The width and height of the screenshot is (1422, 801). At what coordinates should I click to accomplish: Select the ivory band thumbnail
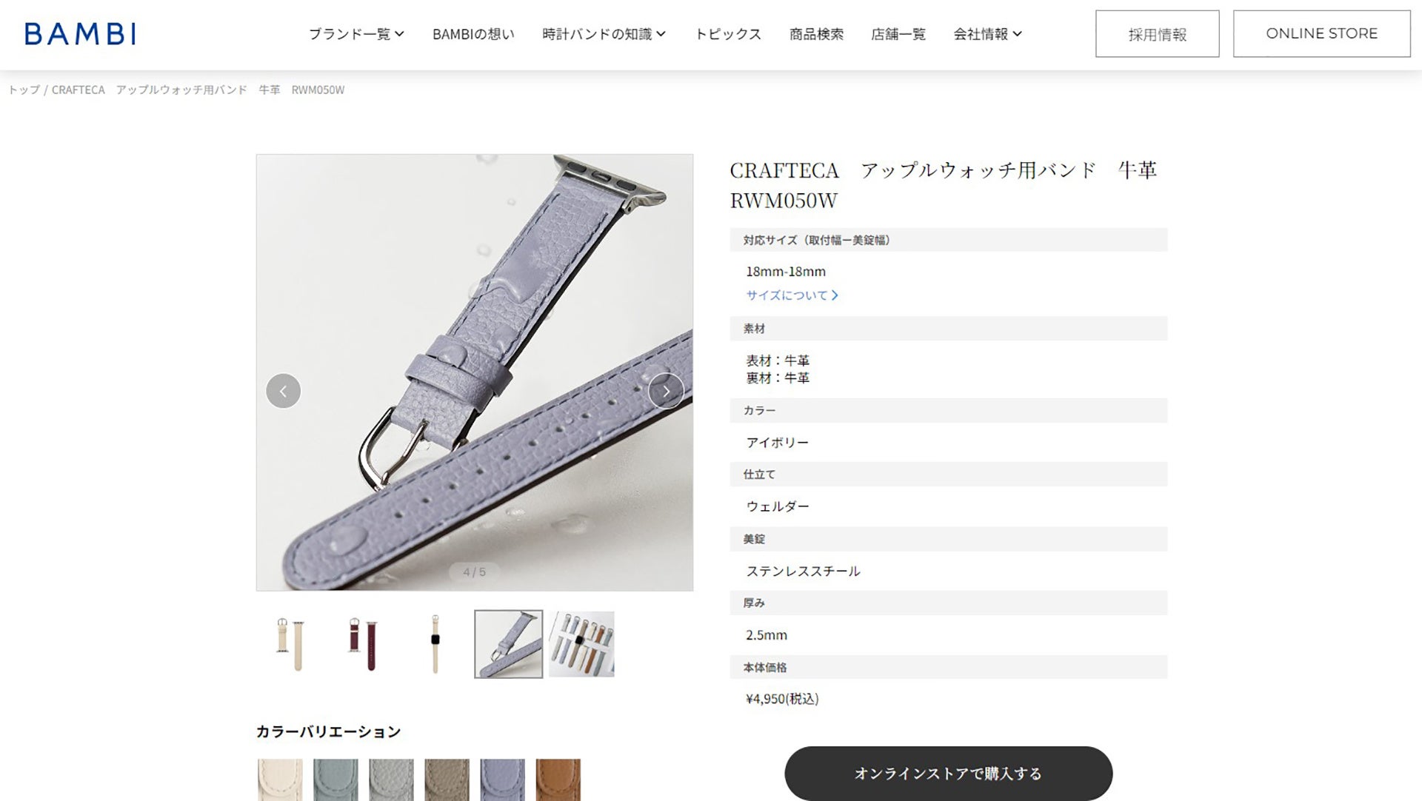pyautogui.click(x=290, y=644)
